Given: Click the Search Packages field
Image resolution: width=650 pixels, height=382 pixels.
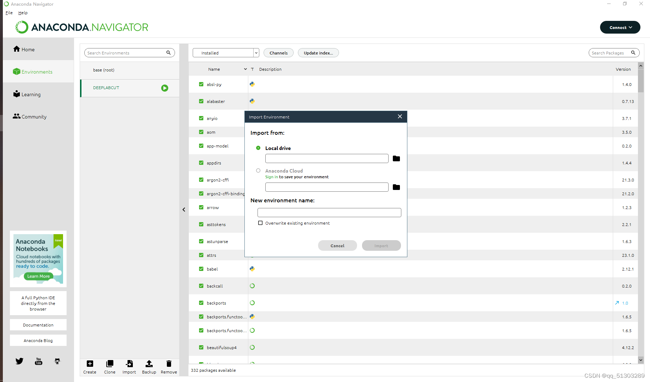Looking at the screenshot, I should tap(614, 53).
